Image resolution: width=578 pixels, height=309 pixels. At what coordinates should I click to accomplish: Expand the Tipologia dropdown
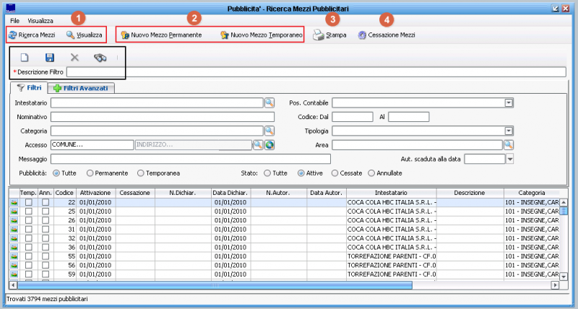click(509, 131)
